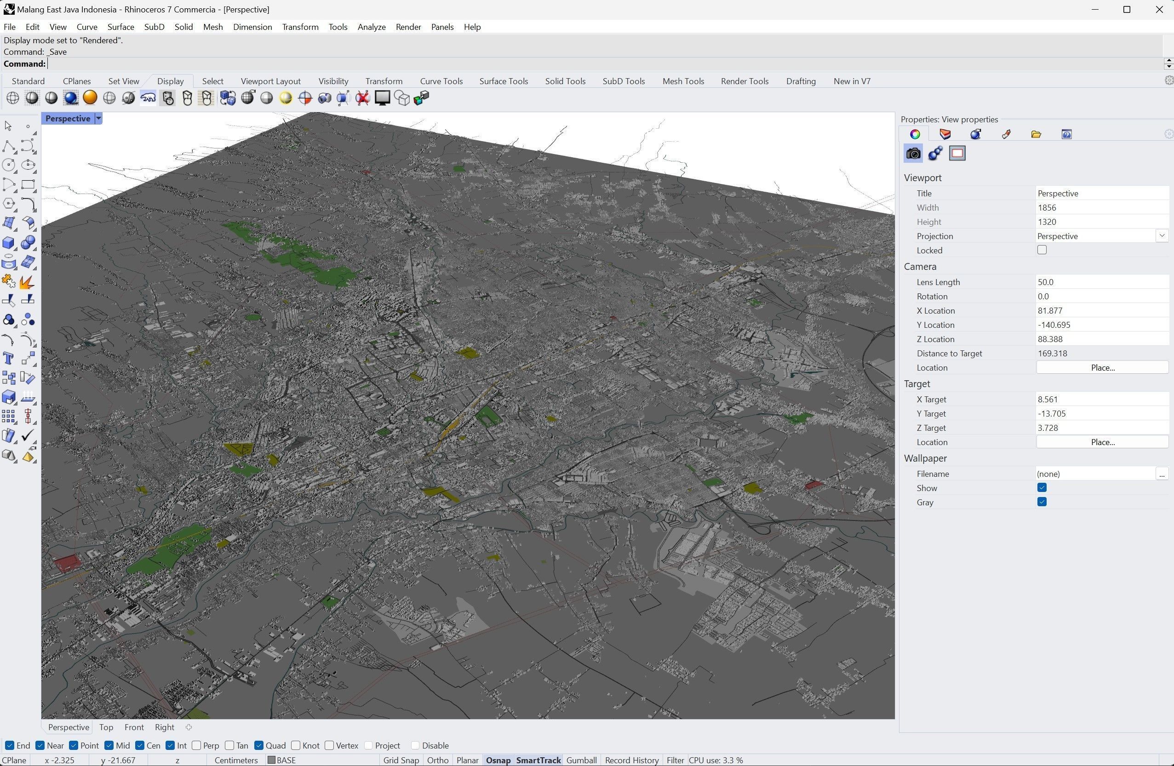Enable the Tan osnap checkbox
Image resolution: width=1174 pixels, height=766 pixels.
(229, 745)
